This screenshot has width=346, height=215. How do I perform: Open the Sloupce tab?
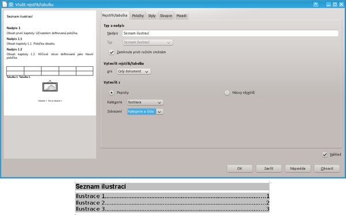click(166, 16)
